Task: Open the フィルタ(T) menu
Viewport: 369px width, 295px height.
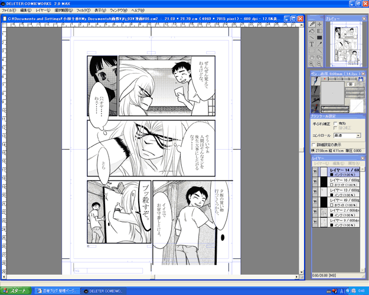Action: pos(83,11)
